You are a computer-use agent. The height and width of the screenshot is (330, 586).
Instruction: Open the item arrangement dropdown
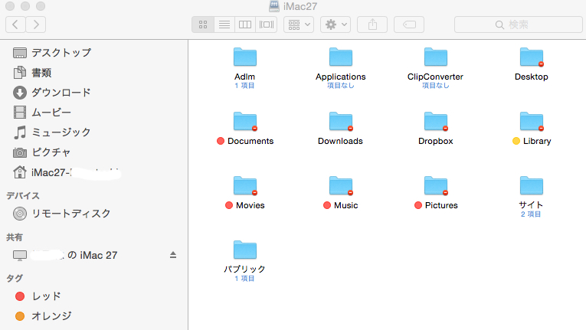pos(299,25)
